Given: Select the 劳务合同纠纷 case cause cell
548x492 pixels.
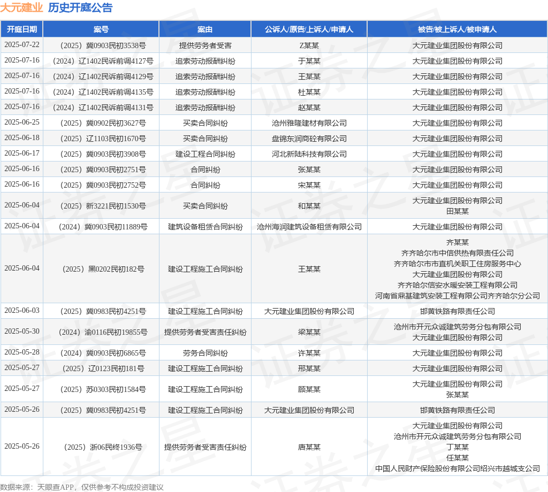Looking at the screenshot, I should 205,353.
